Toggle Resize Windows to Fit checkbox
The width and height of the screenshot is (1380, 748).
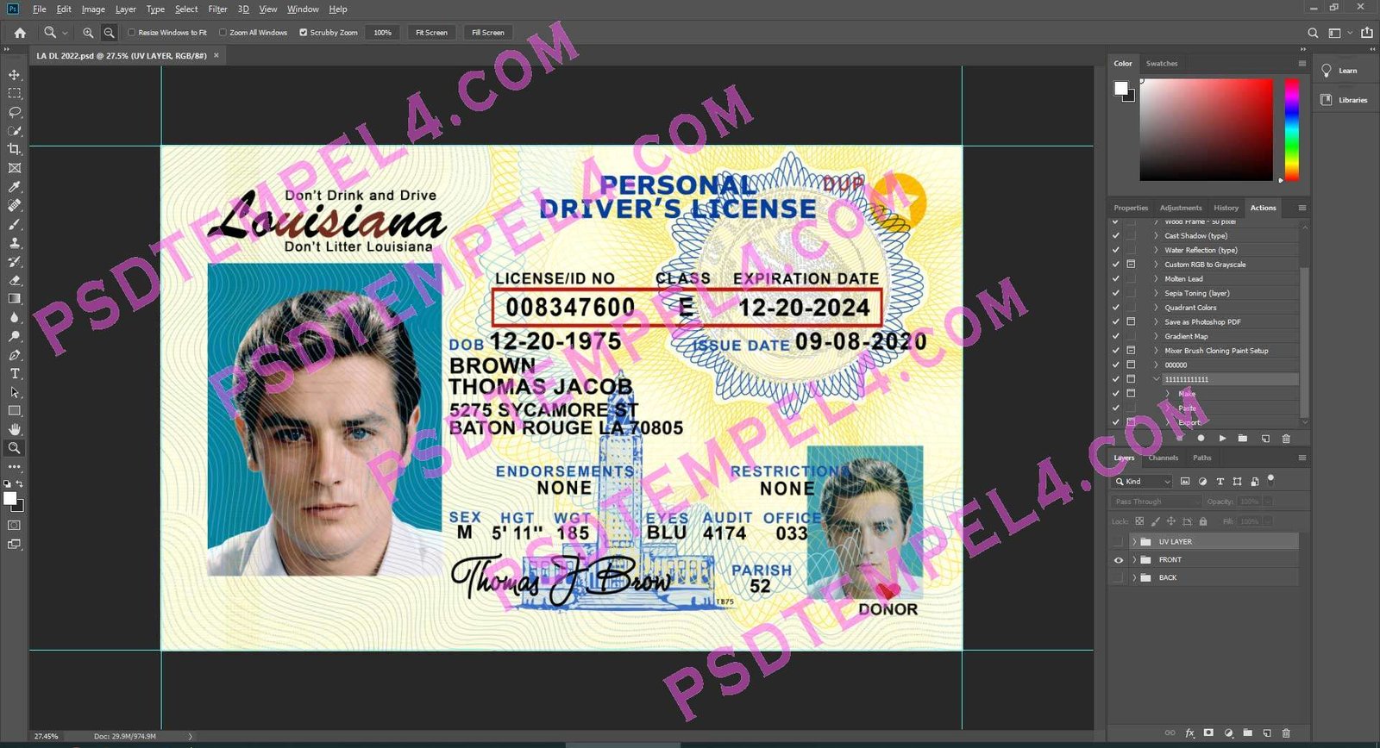point(132,33)
